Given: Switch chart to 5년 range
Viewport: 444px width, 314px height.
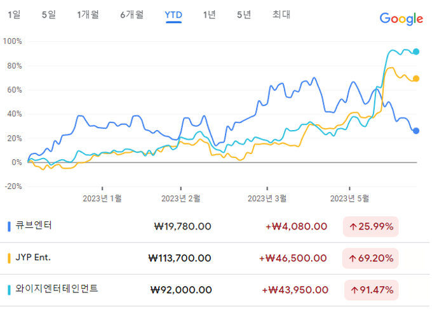Looking at the screenshot, I should click(244, 15).
